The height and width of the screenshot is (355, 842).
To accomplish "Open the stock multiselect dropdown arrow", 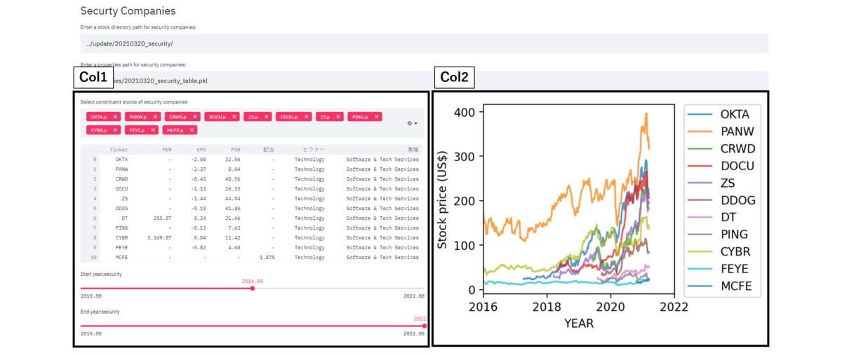I will [x=416, y=124].
